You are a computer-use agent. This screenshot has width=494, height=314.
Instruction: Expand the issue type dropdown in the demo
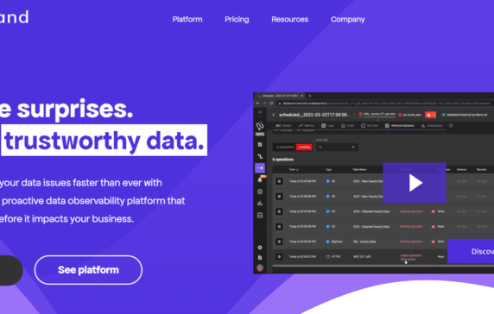point(337,147)
